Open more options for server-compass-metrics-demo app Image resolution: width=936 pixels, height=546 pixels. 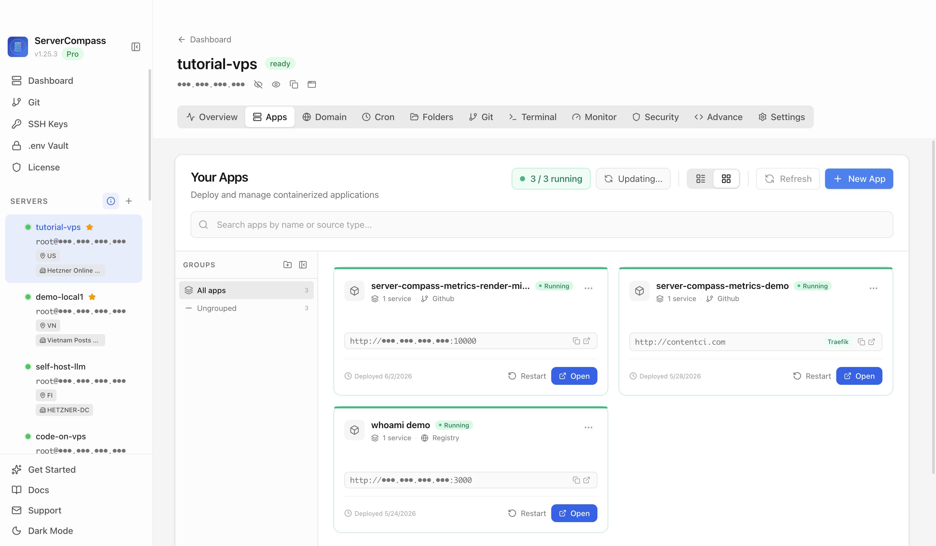click(x=873, y=288)
